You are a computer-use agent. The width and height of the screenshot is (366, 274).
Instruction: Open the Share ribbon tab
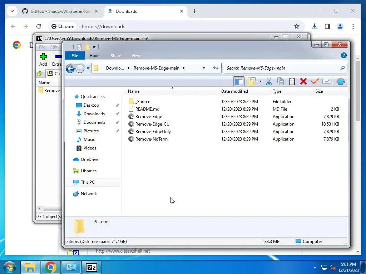[116, 56]
